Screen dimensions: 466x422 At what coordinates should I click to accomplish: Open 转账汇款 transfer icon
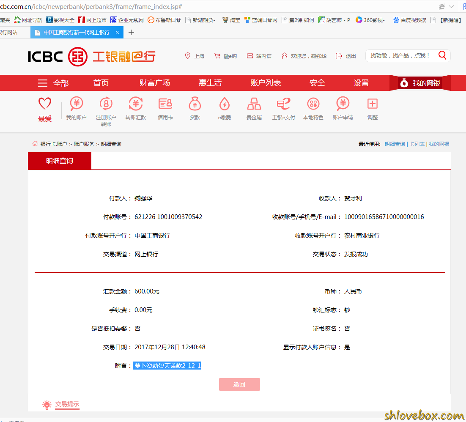coord(135,104)
